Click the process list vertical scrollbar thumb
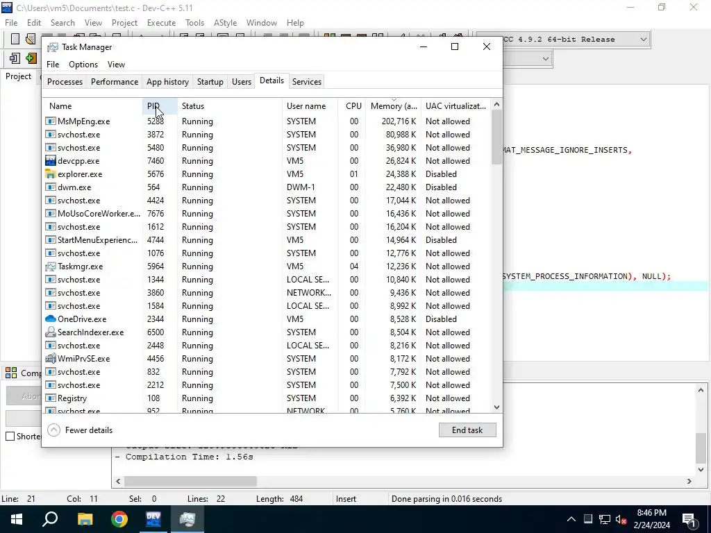Image resolution: width=711 pixels, height=533 pixels. coord(496,137)
